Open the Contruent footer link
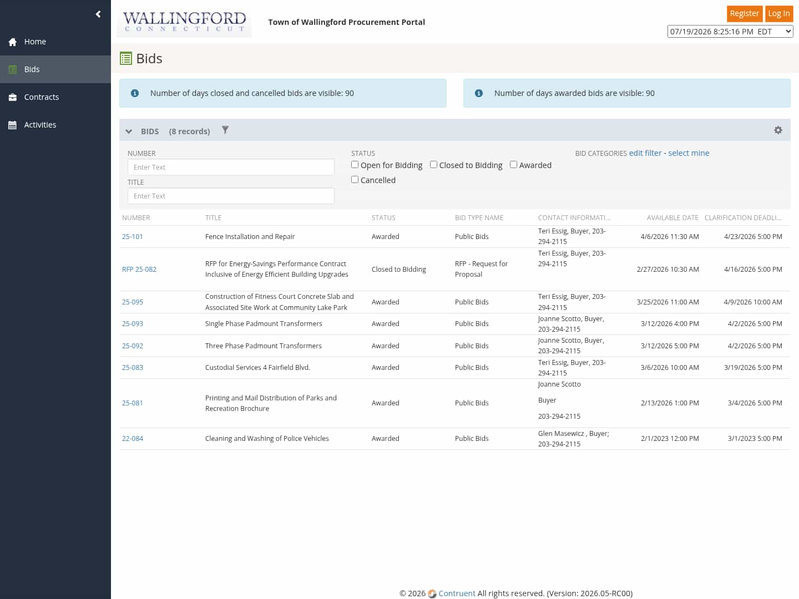The width and height of the screenshot is (799, 599). click(457, 593)
